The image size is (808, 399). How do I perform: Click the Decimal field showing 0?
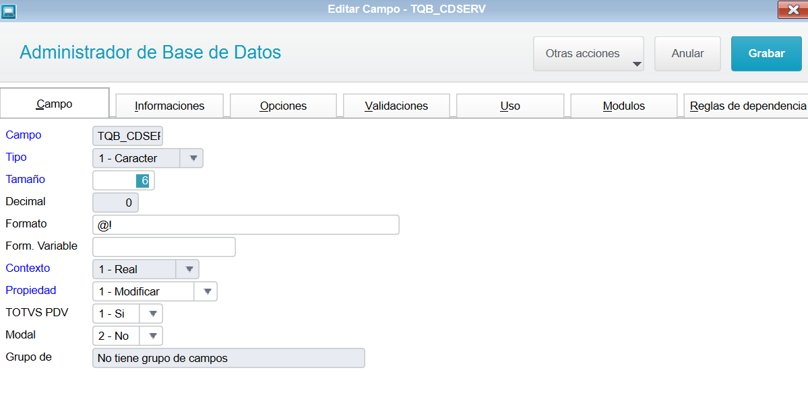(x=115, y=203)
